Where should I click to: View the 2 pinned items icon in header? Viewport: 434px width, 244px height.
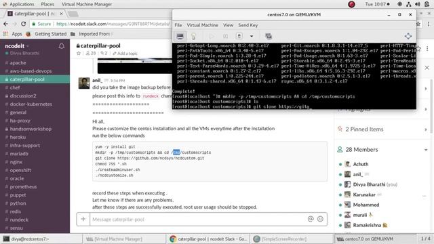point(104,53)
